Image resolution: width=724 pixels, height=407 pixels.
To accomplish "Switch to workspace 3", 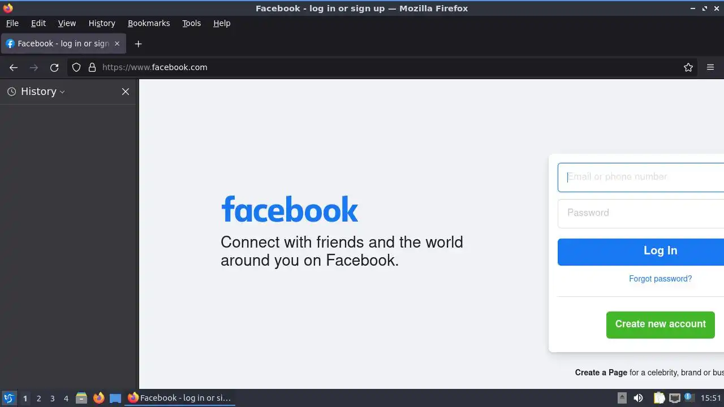I will [52, 398].
